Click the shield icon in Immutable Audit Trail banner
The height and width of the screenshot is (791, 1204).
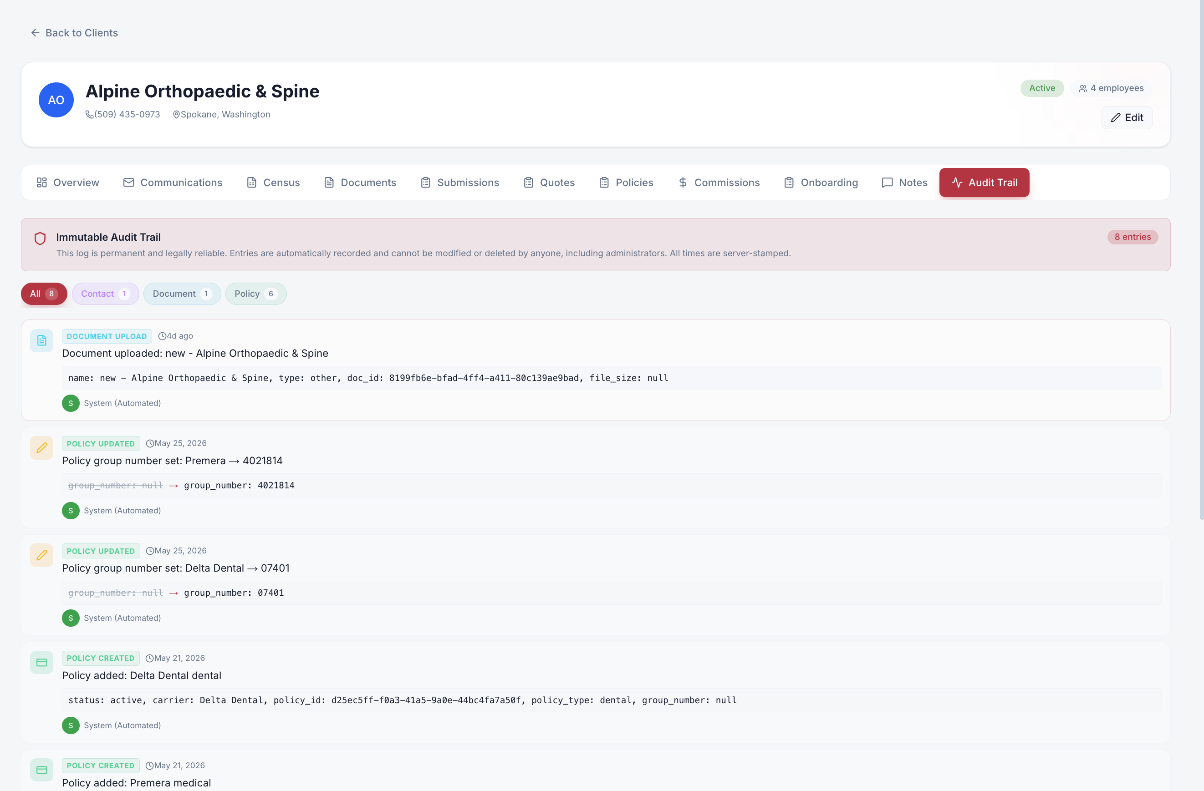point(40,238)
